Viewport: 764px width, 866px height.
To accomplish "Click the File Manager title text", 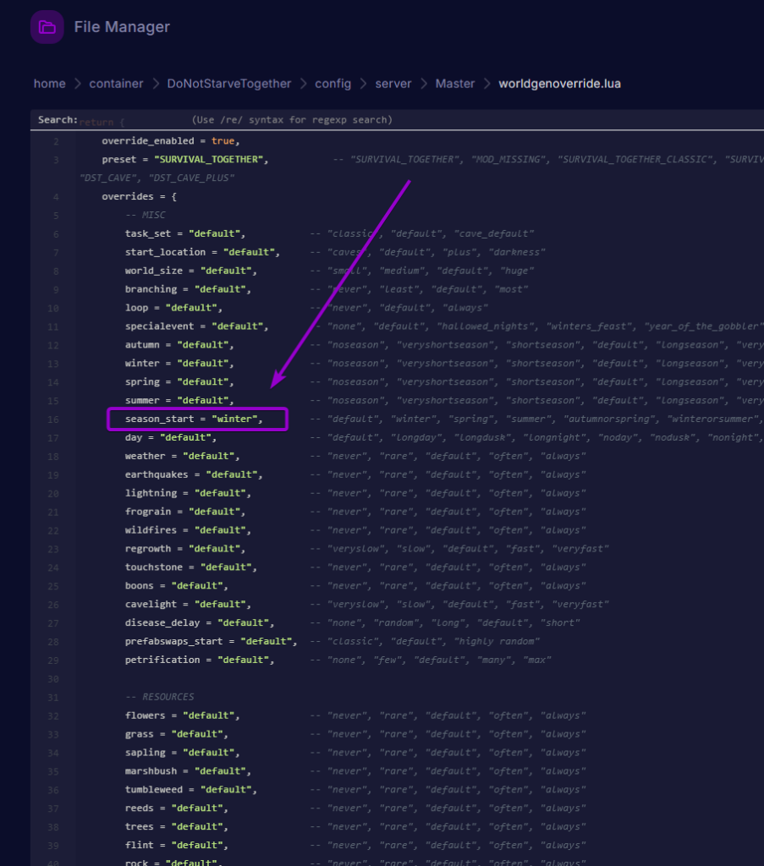I will click(x=122, y=26).
